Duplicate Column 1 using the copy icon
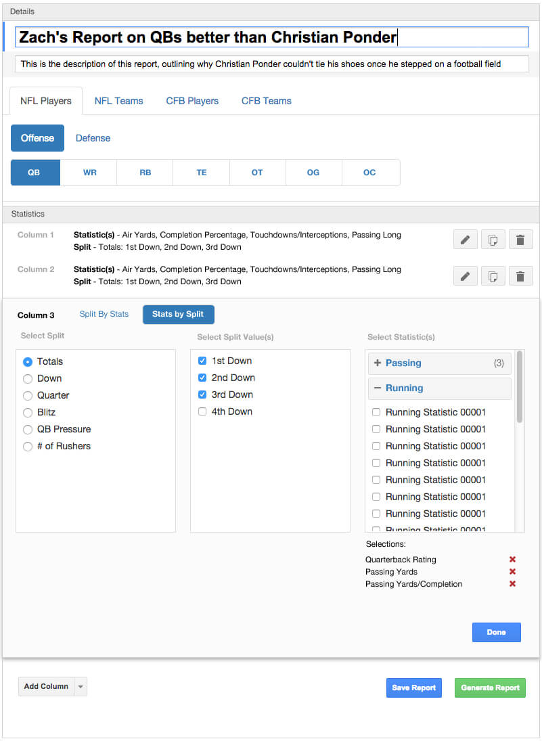The image size is (542, 741). click(493, 240)
